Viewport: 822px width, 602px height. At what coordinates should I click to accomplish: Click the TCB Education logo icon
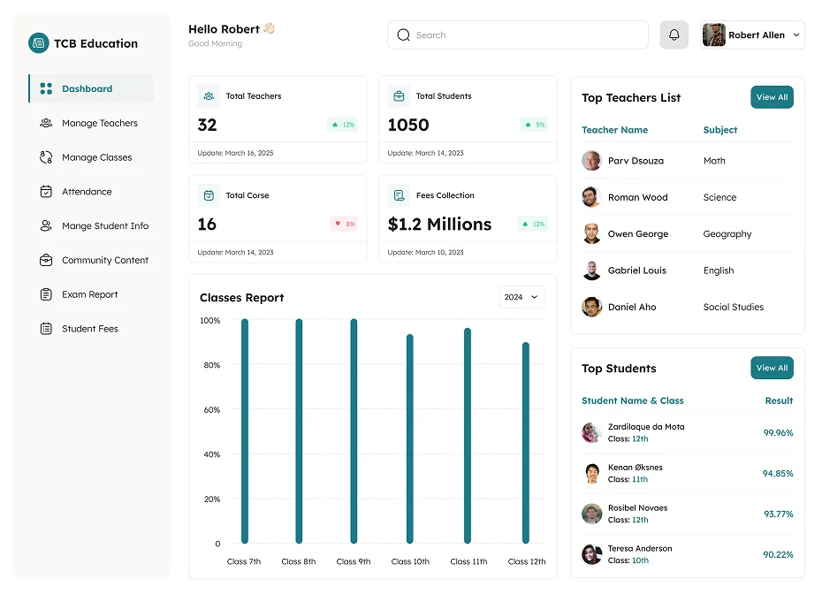37,42
